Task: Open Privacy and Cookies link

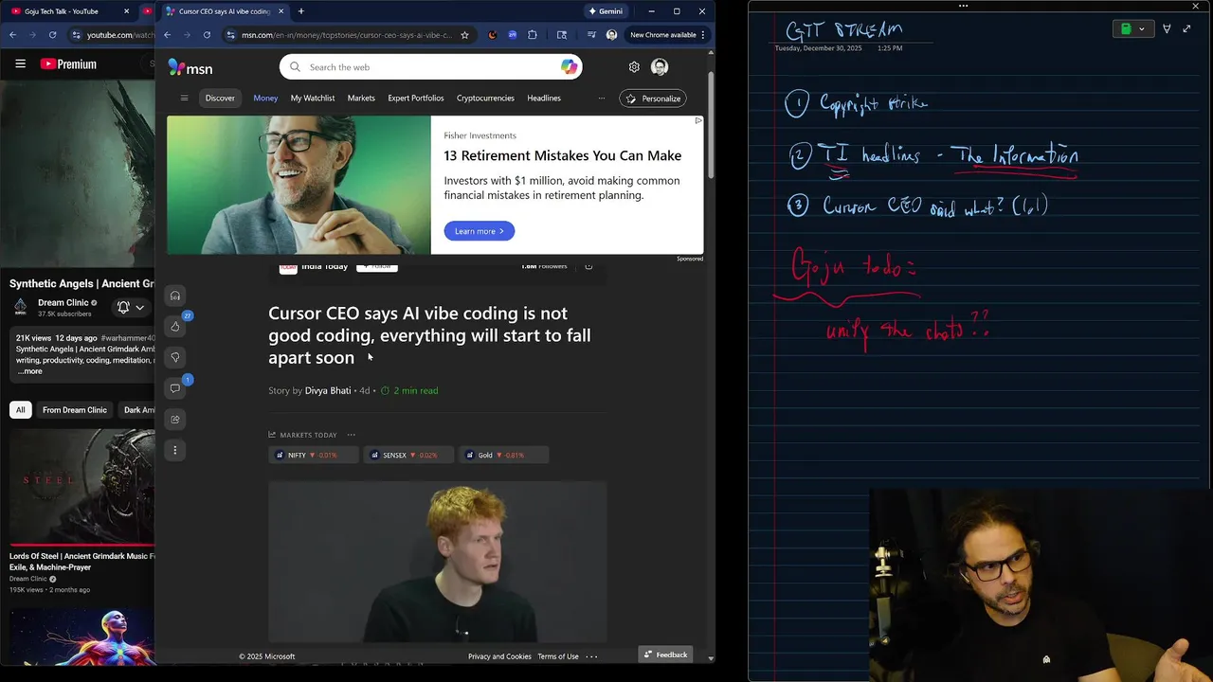Action: pos(499,656)
